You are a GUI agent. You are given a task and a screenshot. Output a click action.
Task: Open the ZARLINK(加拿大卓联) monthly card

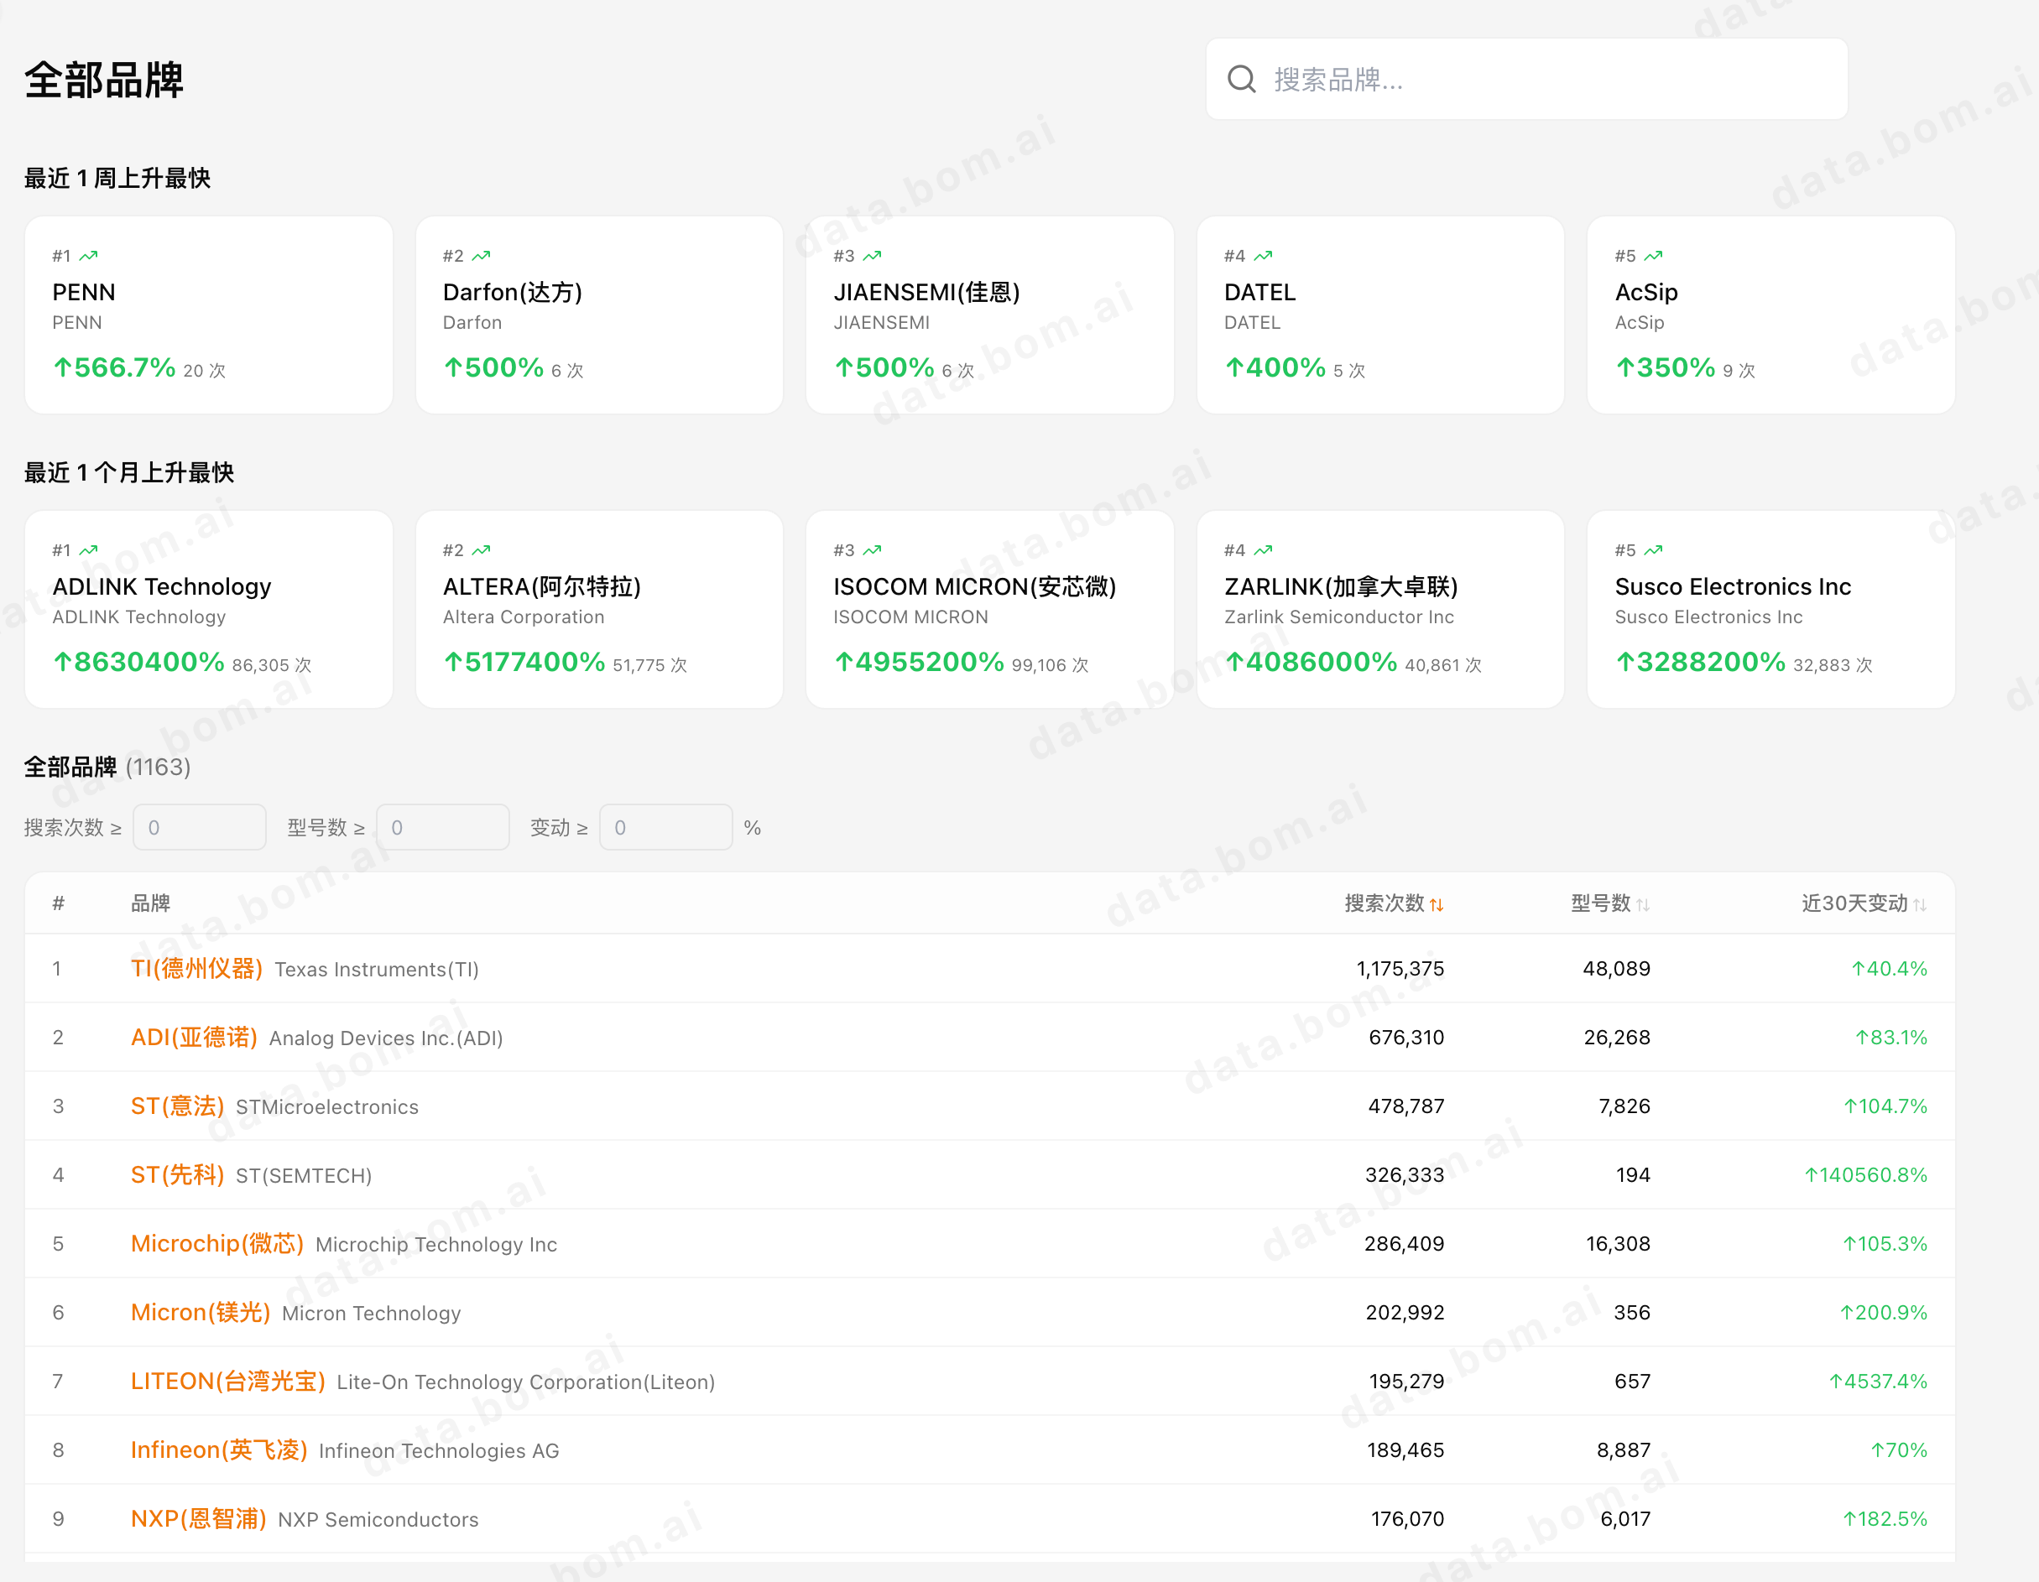pos(1379,610)
